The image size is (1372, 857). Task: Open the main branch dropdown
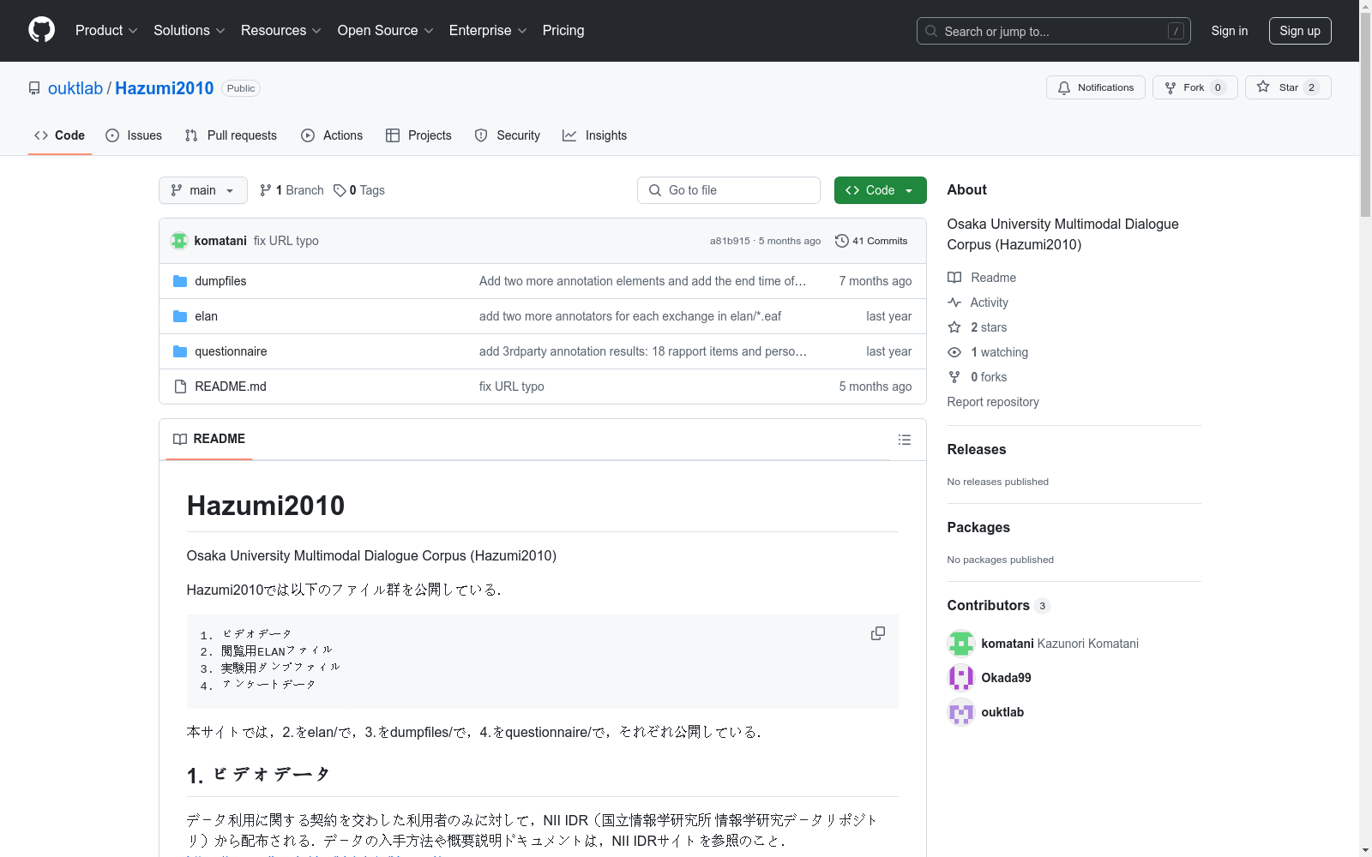point(203,190)
